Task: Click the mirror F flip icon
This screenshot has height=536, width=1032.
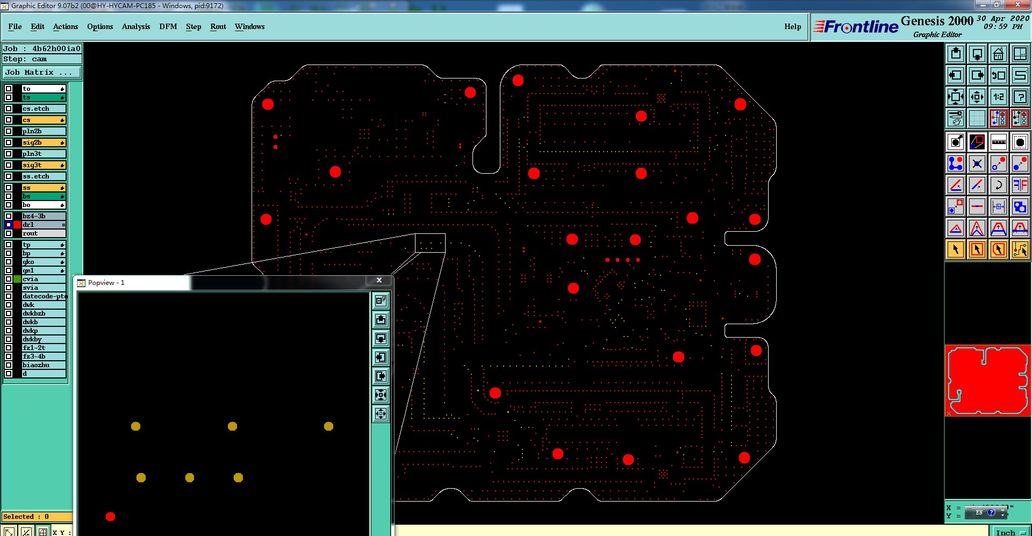Action: [1020, 185]
